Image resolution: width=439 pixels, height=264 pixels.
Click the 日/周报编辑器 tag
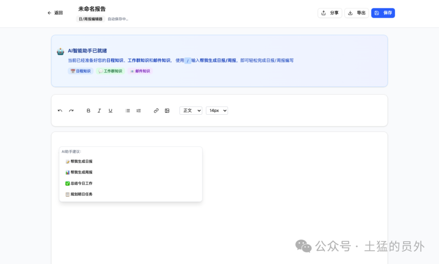[x=90, y=19]
